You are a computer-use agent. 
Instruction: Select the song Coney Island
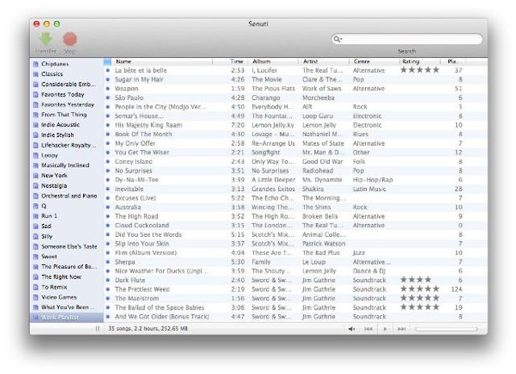pyautogui.click(x=134, y=161)
